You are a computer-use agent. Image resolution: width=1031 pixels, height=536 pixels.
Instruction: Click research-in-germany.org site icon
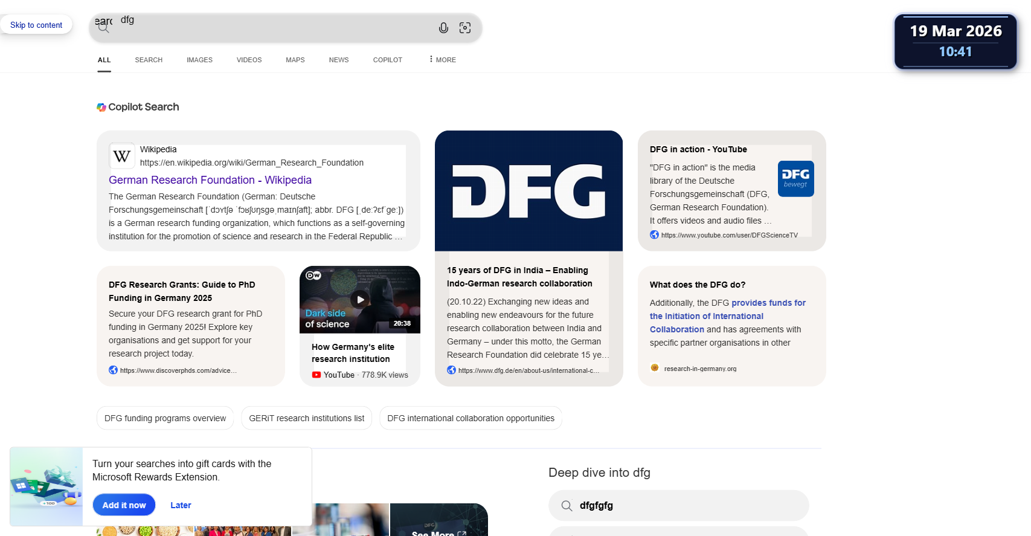tap(655, 368)
